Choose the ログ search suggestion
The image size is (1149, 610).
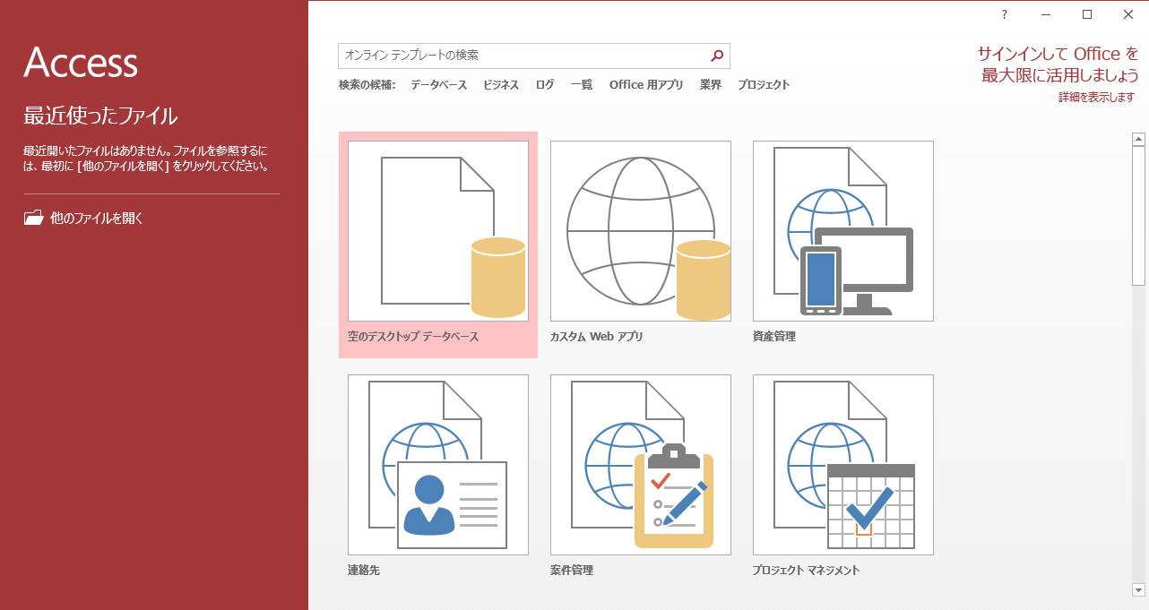click(545, 85)
